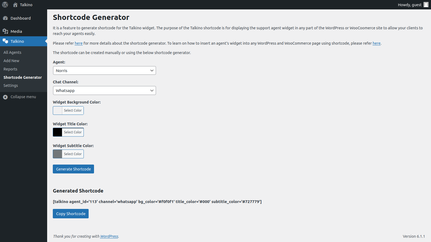Open the WordPress footer link
This screenshot has height=242, width=431.
(109, 236)
